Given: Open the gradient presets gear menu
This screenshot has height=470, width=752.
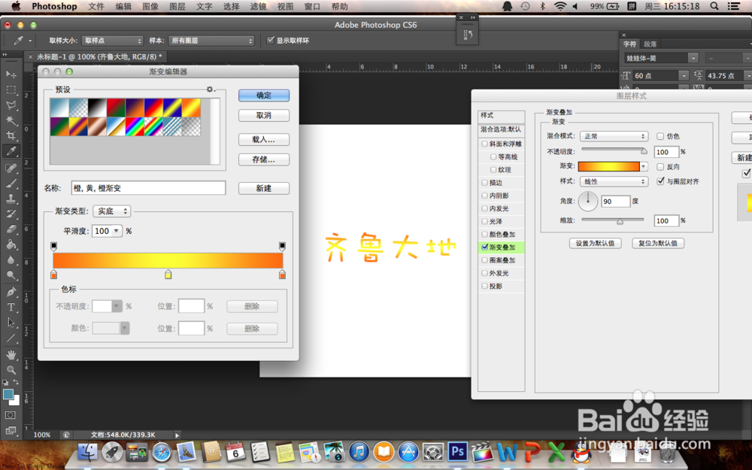Looking at the screenshot, I should coord(210,89).
